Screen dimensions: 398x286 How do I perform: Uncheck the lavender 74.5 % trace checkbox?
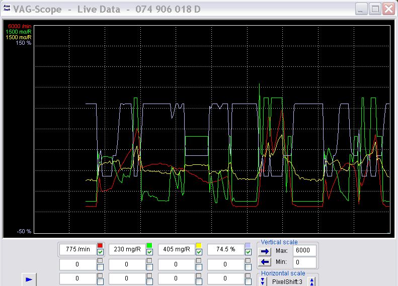248,252
